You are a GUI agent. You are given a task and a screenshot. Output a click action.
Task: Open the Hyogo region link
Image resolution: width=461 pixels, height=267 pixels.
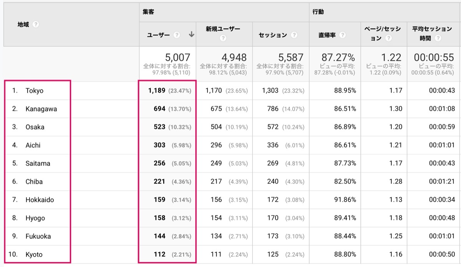[35, 218]
